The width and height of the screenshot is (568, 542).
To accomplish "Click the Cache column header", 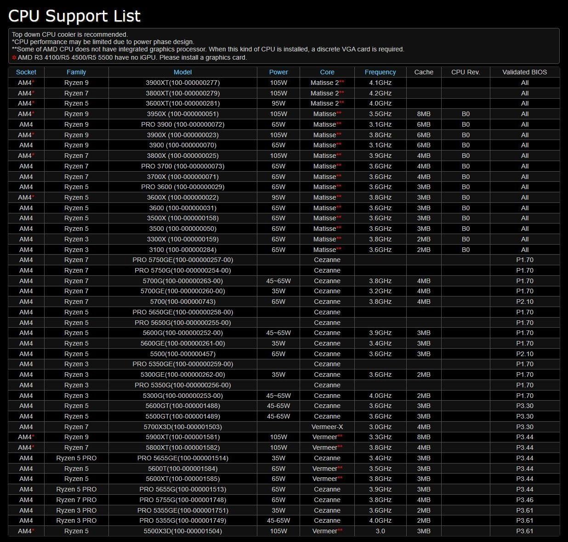I will (x=424, y=72).
